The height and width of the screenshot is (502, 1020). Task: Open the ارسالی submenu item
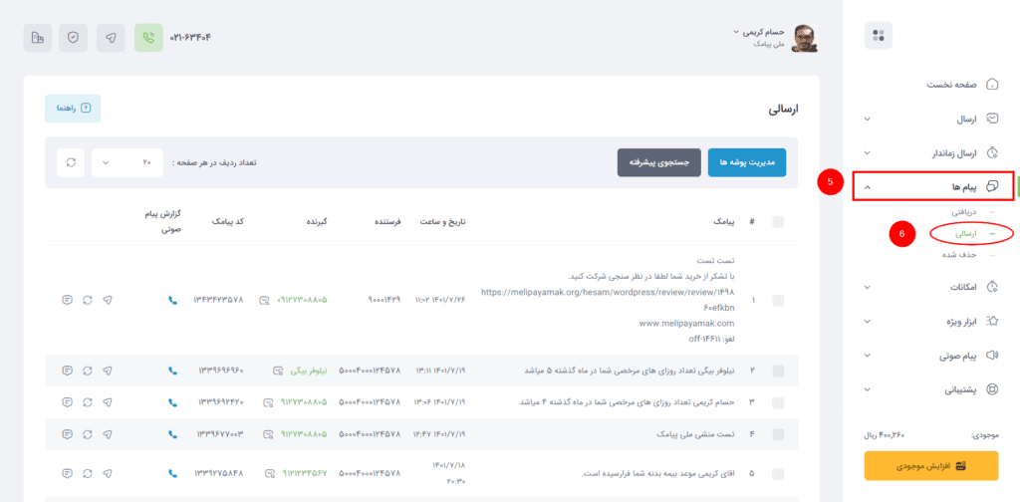(x=966, y=233)
